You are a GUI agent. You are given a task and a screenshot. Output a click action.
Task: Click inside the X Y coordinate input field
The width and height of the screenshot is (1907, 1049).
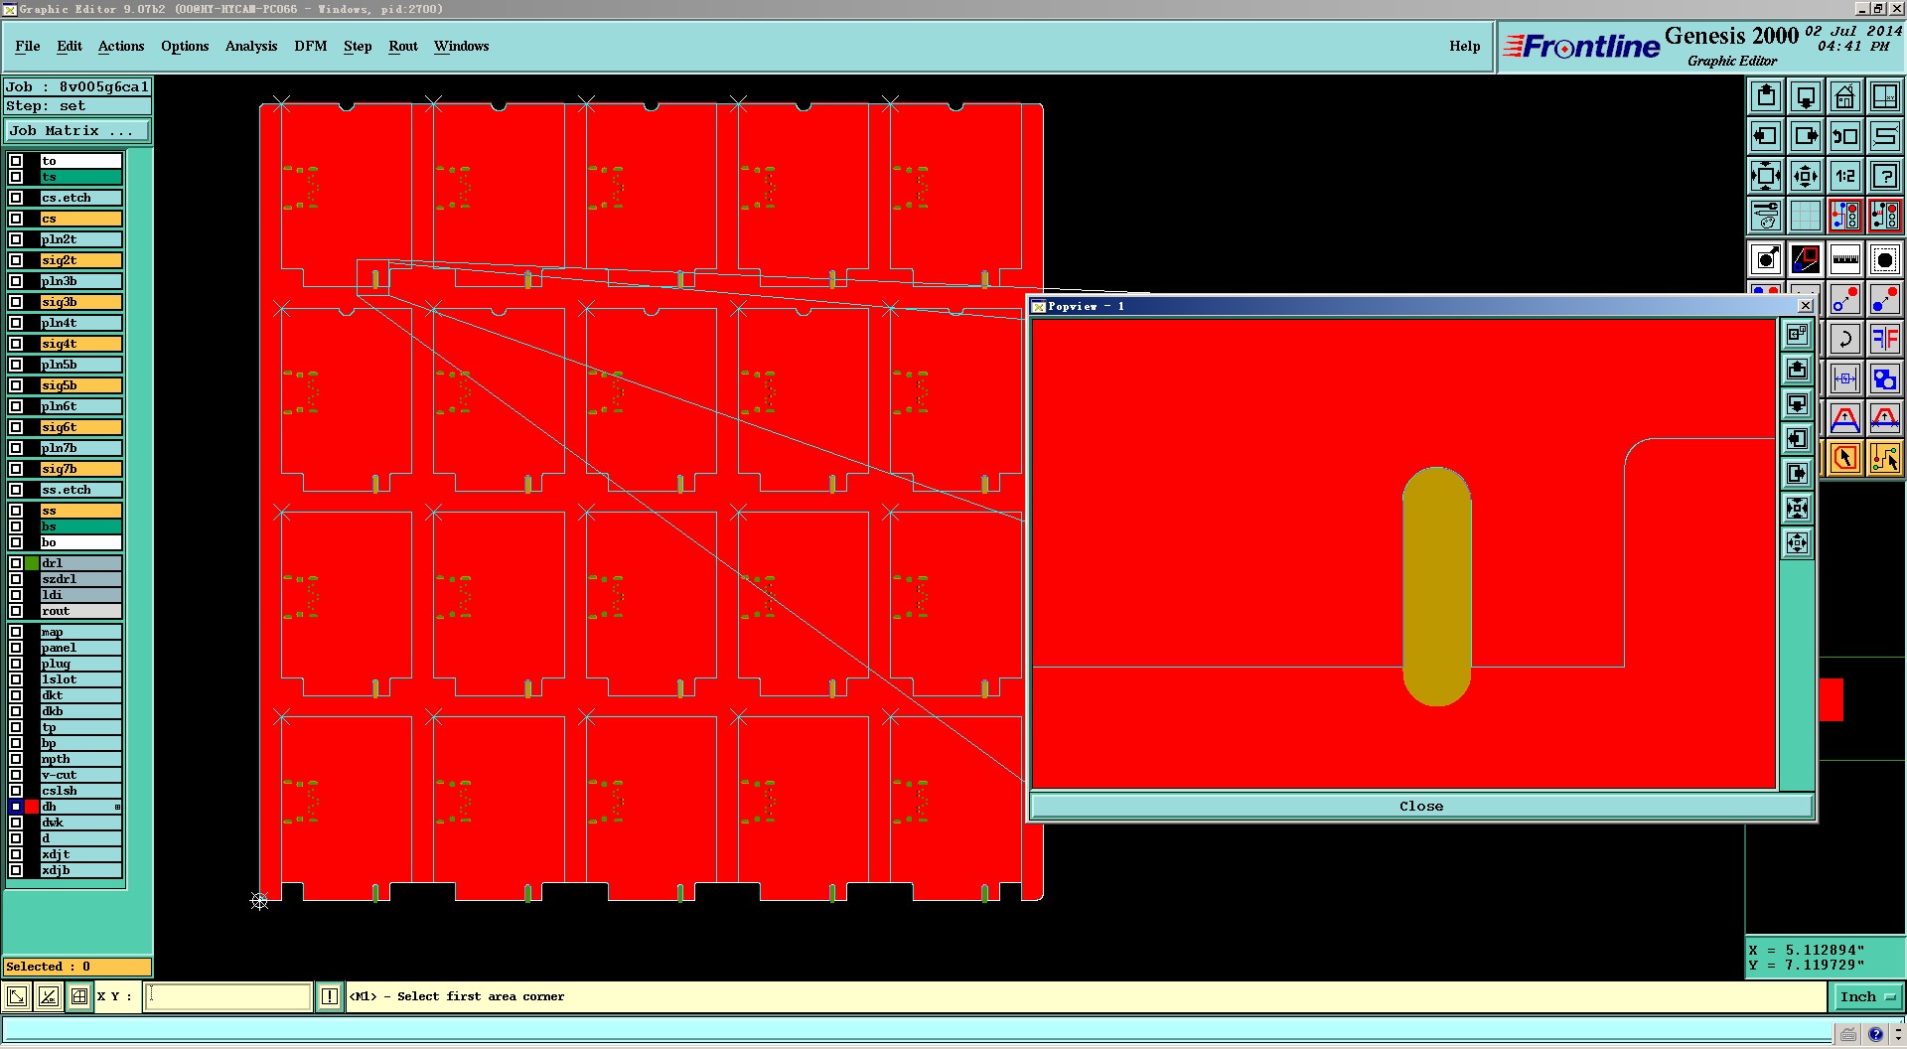[x=228, y=996]
